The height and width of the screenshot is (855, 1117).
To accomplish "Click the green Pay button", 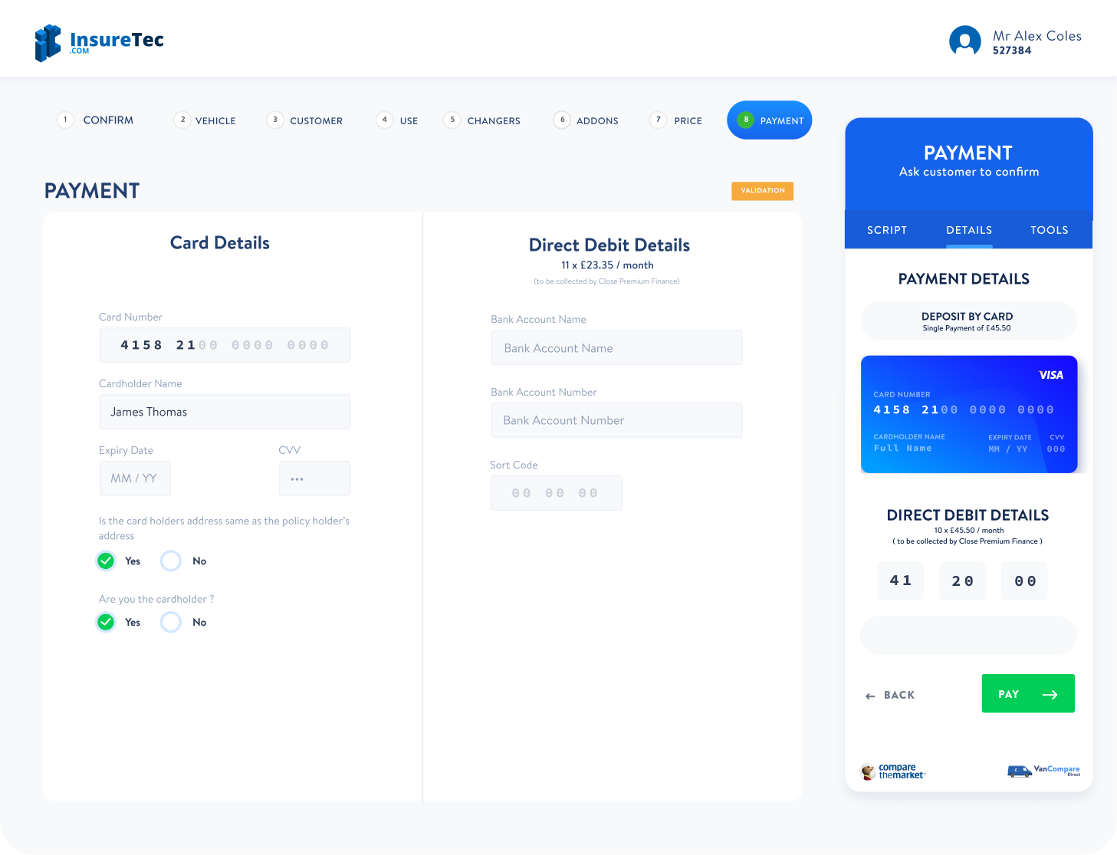I will tap(1028, 693).
